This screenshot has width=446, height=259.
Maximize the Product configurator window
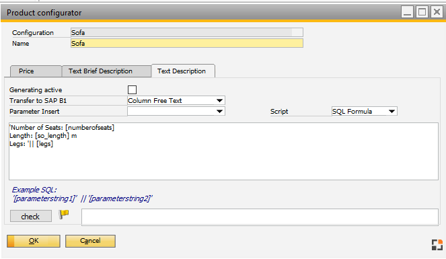[x=422, y=12]
